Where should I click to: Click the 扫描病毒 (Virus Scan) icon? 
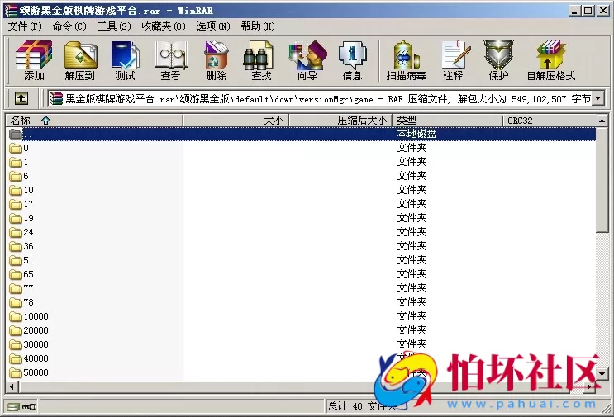[406, 60]
